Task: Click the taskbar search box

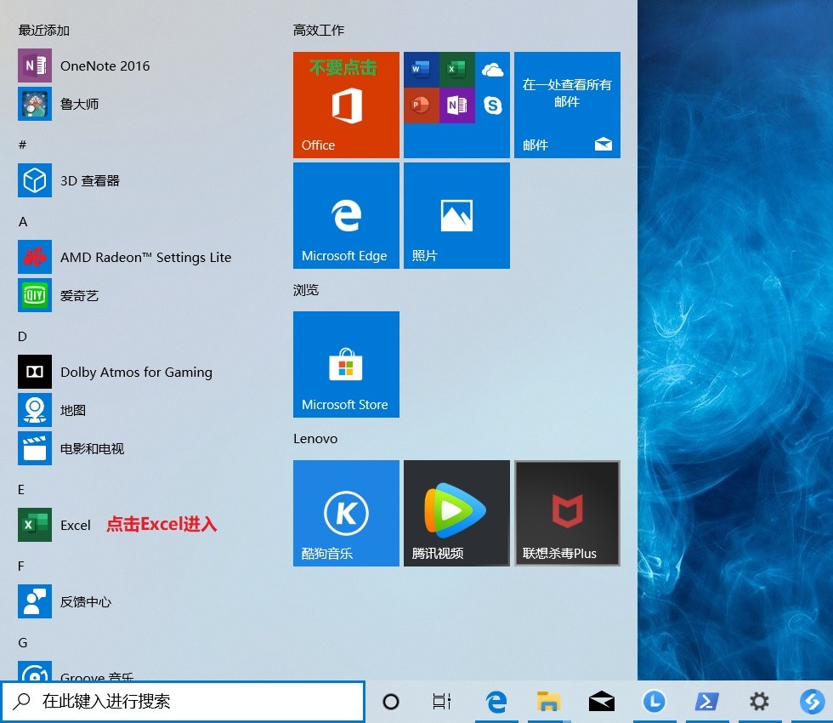Action: [182, 702]
